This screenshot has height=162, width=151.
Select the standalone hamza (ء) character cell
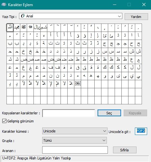(44, 36)
